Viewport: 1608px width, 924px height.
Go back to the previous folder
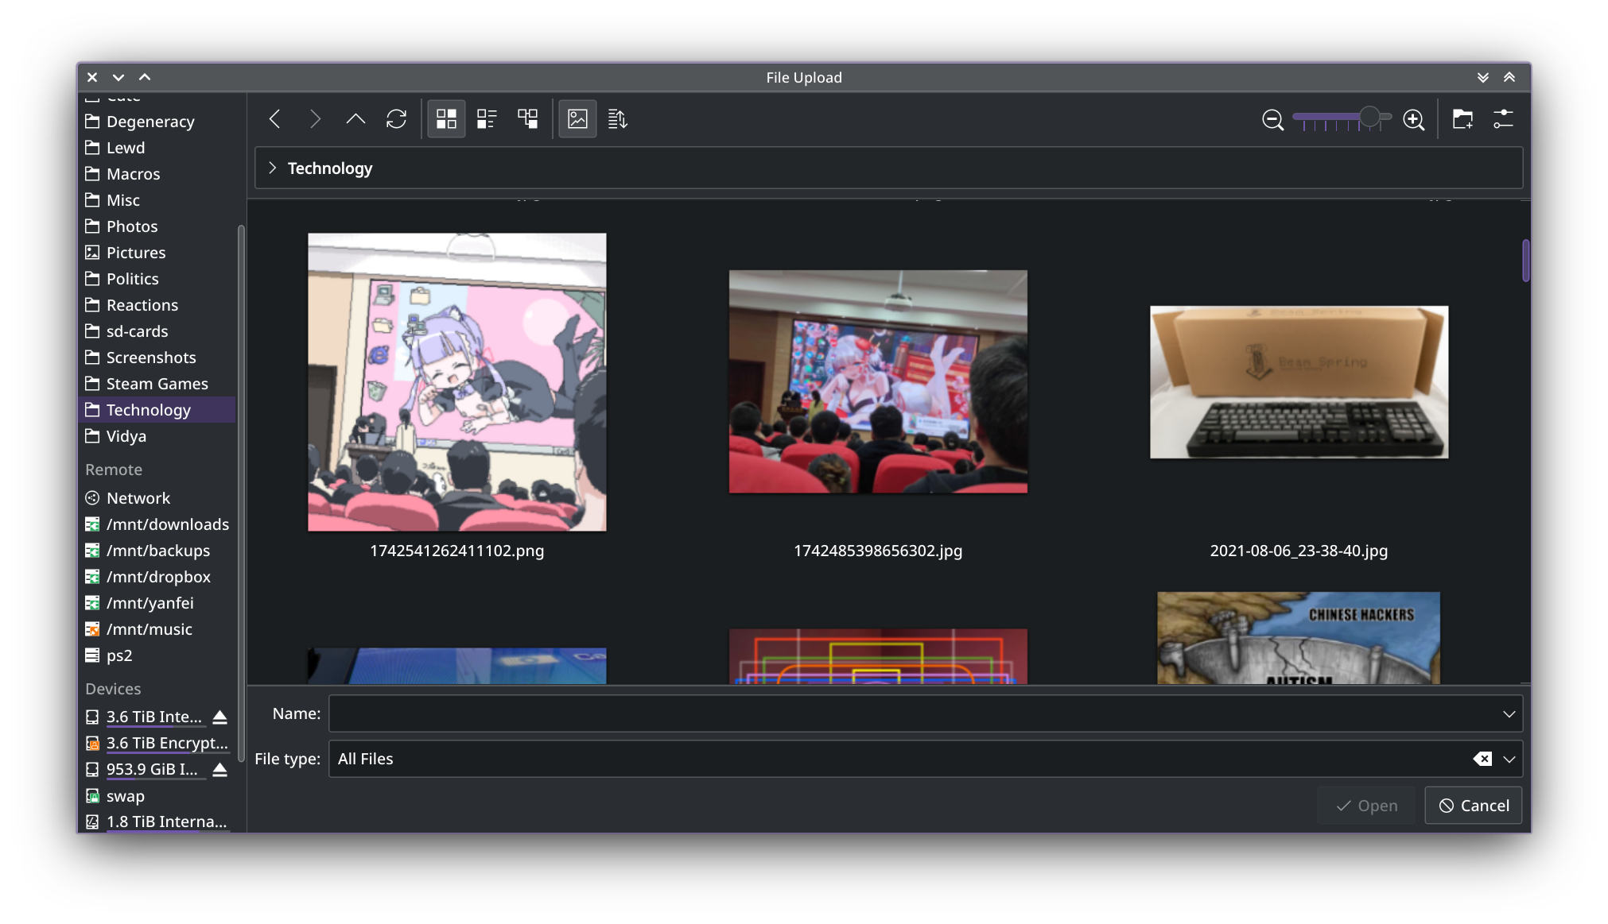(x=275, y=119)
